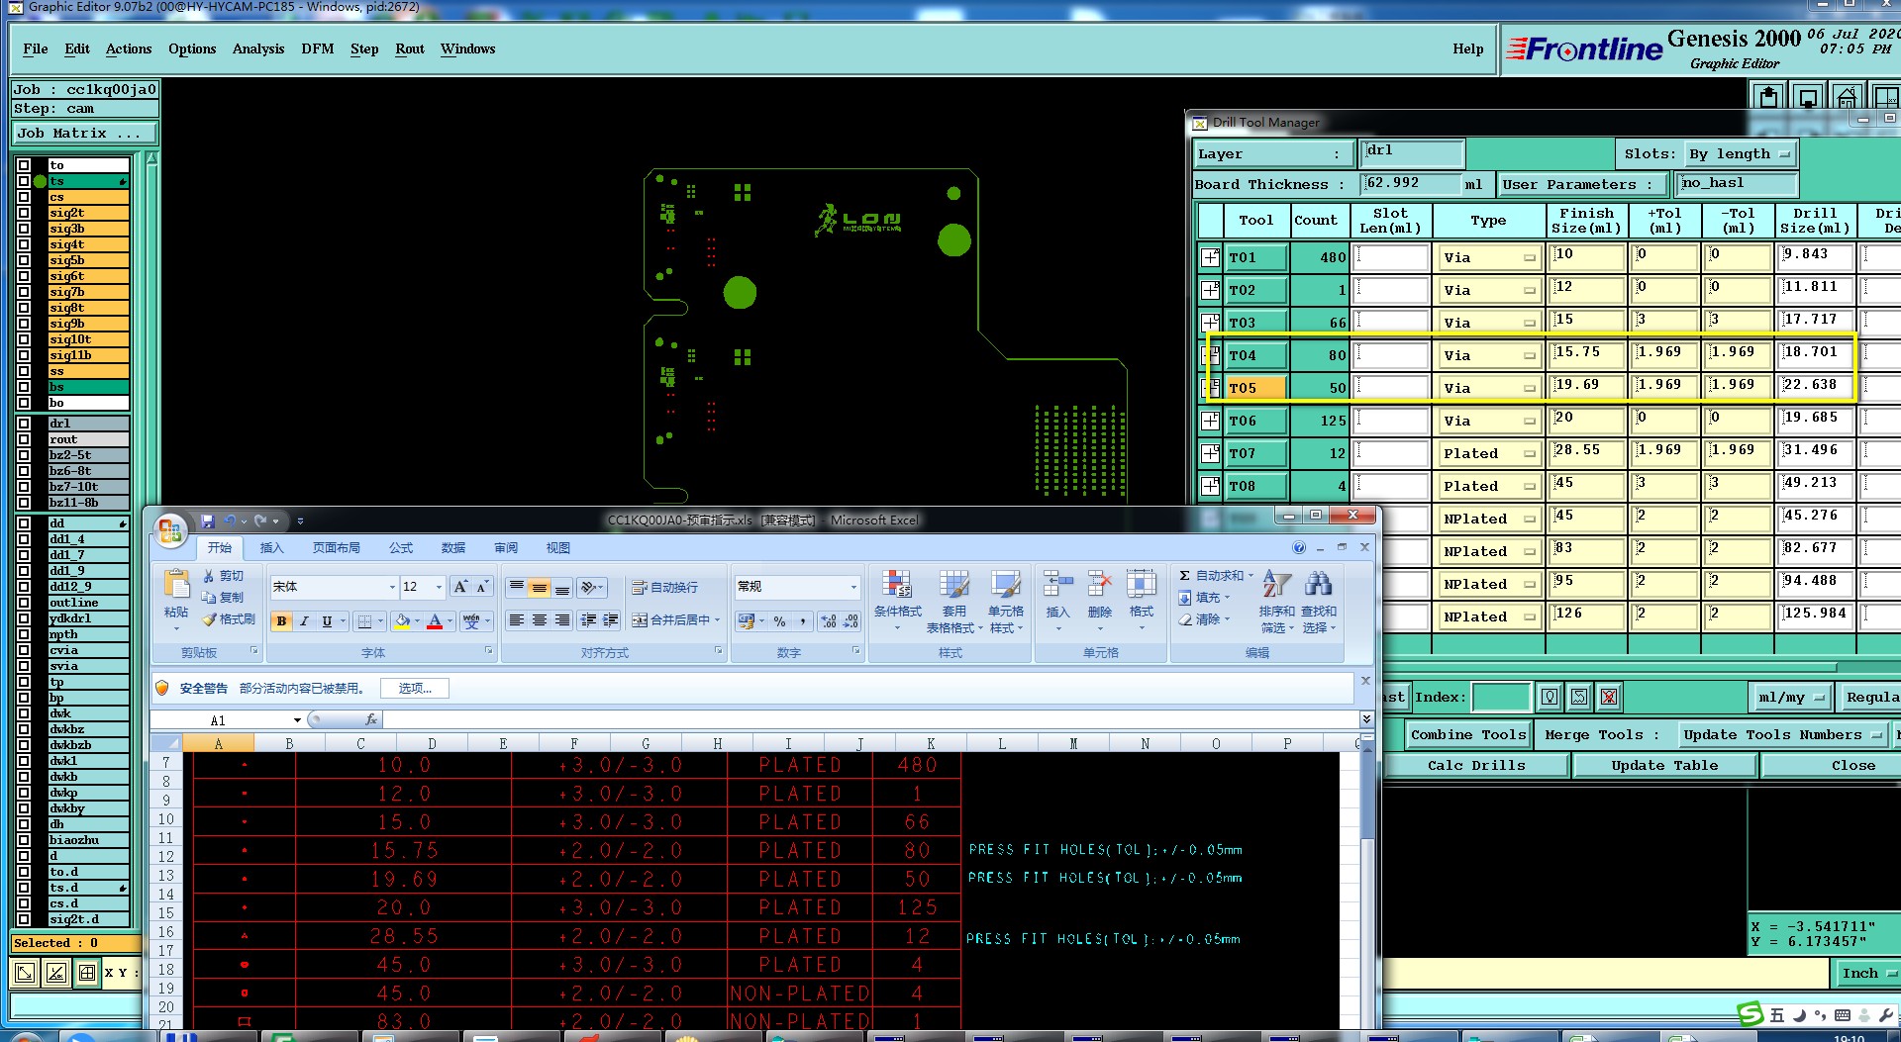Image resolution: width=1901 pixels, height=1042 pixels.
Task: Click the red X icon beside Index field
Action: tap(1609, 698)
